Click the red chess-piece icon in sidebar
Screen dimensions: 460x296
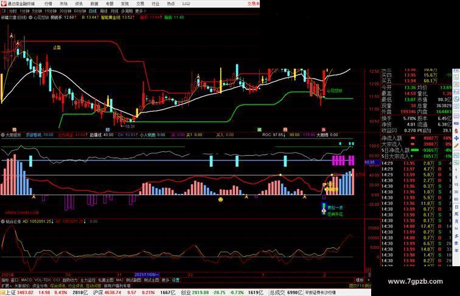pos(456,131)
